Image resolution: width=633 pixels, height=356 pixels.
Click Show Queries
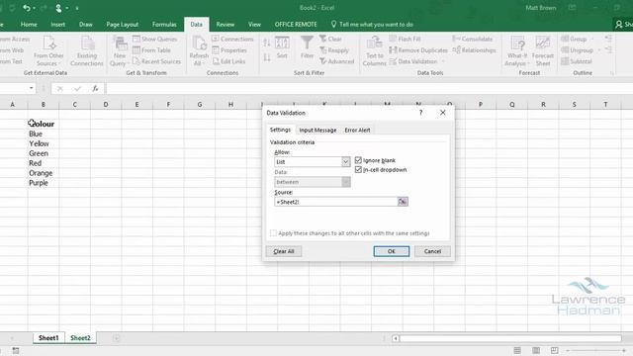(x=154, y=39)
